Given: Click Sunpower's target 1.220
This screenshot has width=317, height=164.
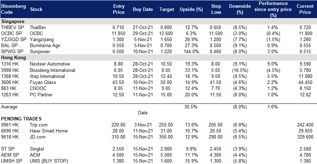Looking at the screenshot, I should [x=166, y=52].
